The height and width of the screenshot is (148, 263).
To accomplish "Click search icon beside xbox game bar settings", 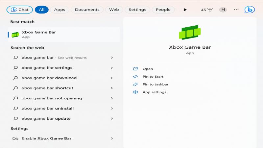I will coord(15,68).
